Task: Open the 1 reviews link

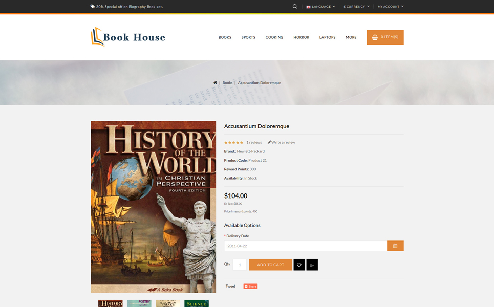Action: pos(254,142)
